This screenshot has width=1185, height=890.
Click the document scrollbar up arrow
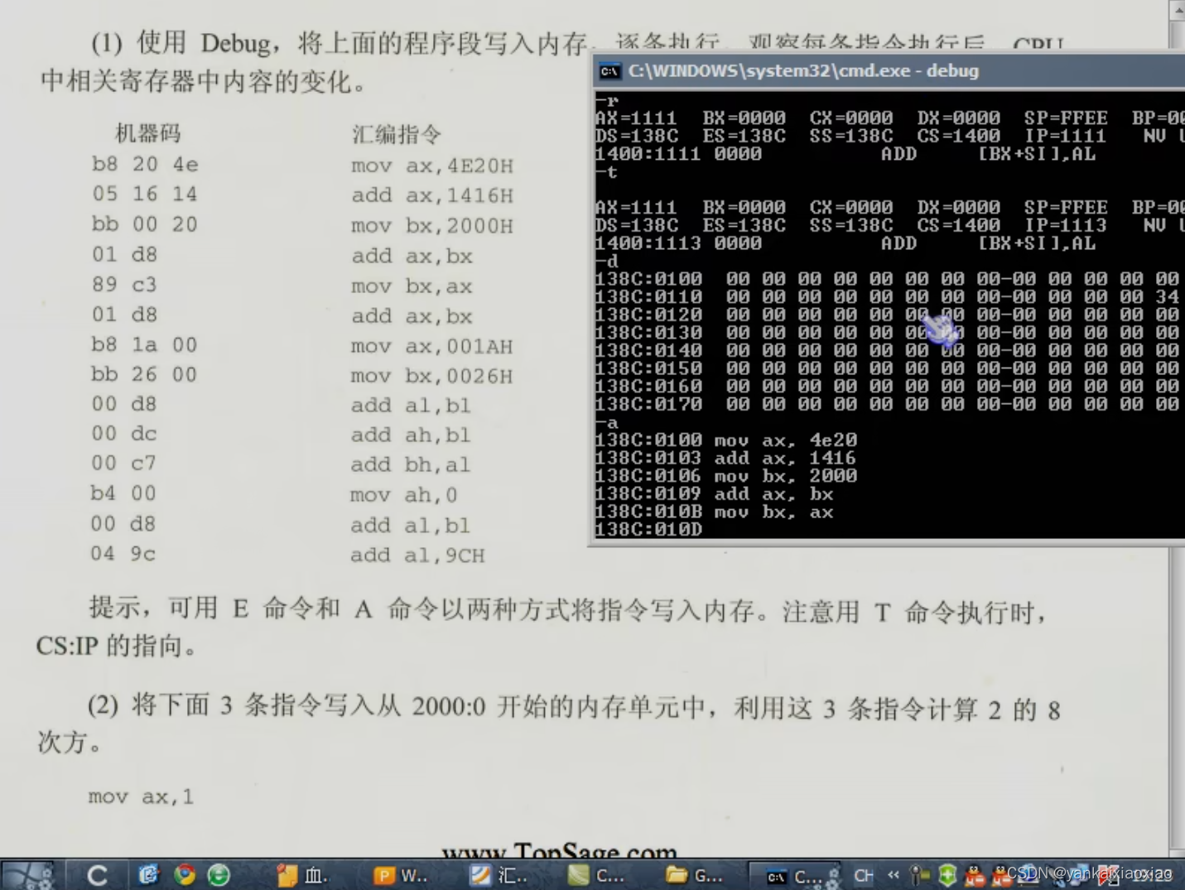(x=1177, y=10)
